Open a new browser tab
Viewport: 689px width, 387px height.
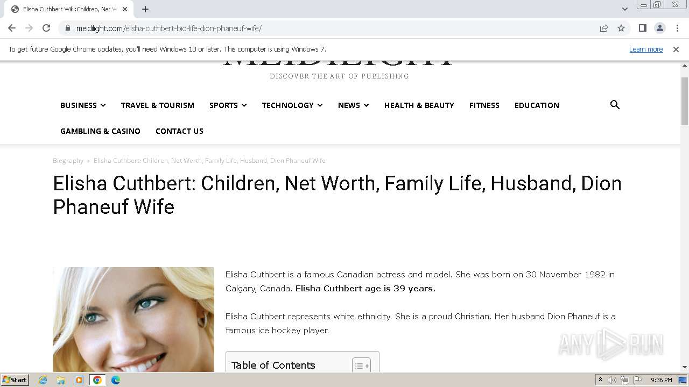[x=145, y=9]
